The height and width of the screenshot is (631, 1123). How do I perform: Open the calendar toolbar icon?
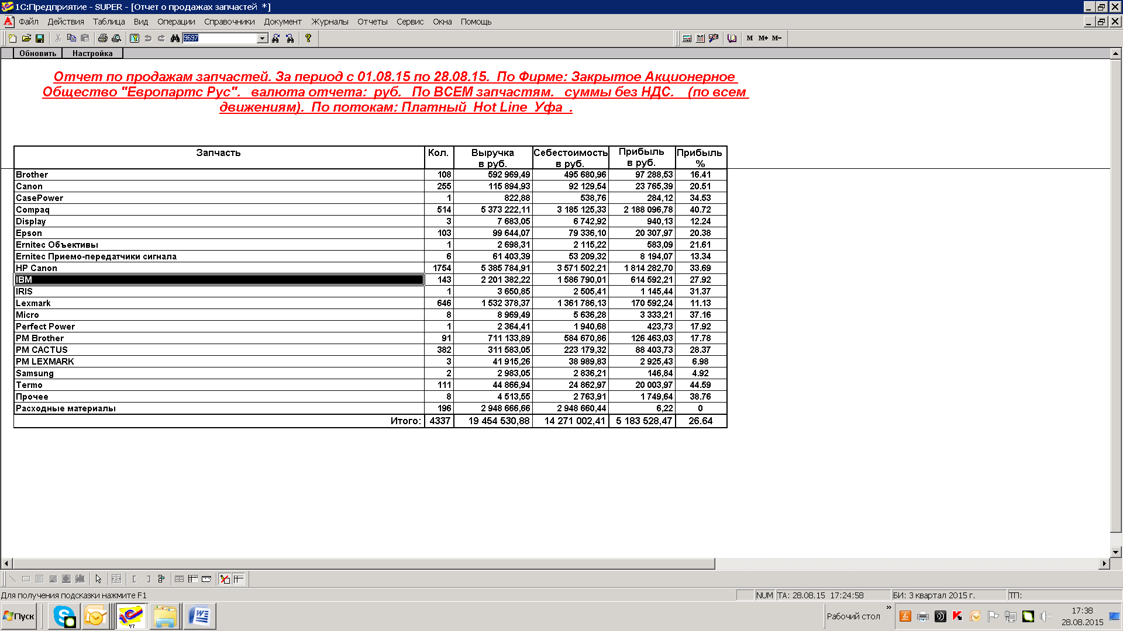tap(700, 38)
